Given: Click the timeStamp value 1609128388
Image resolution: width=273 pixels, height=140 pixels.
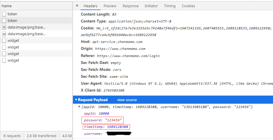Looking at the screenshot, I should [118, 127].
